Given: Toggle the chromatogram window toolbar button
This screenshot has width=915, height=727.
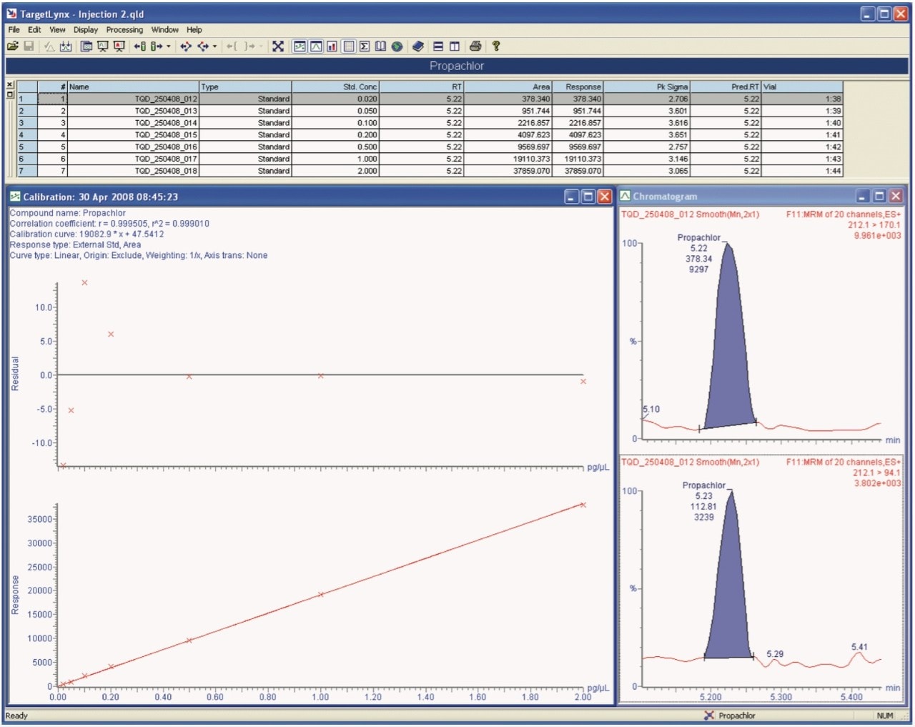Looking at the screenshot, I should point(315,46).
